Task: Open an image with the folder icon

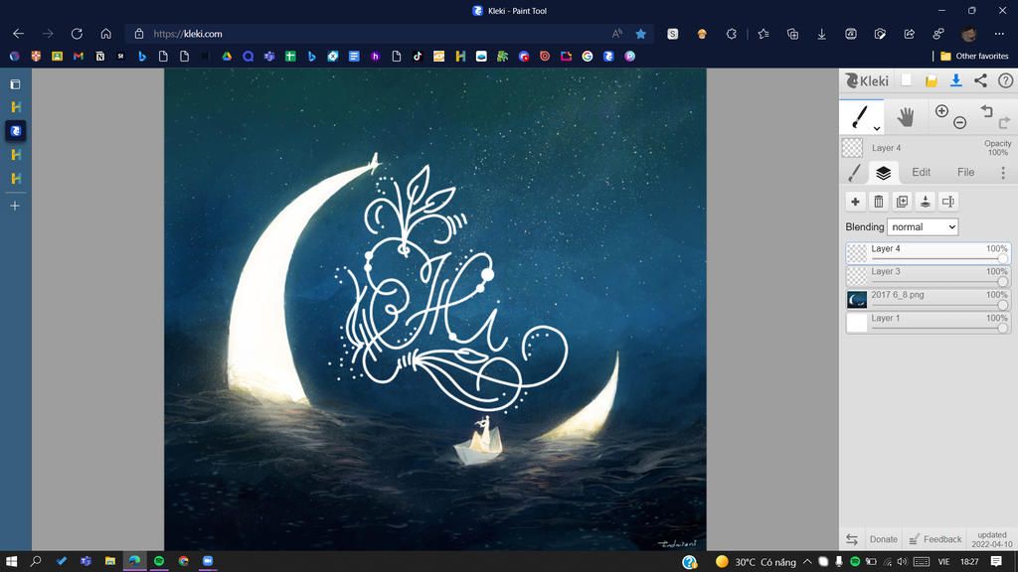Action: point(931,81)
